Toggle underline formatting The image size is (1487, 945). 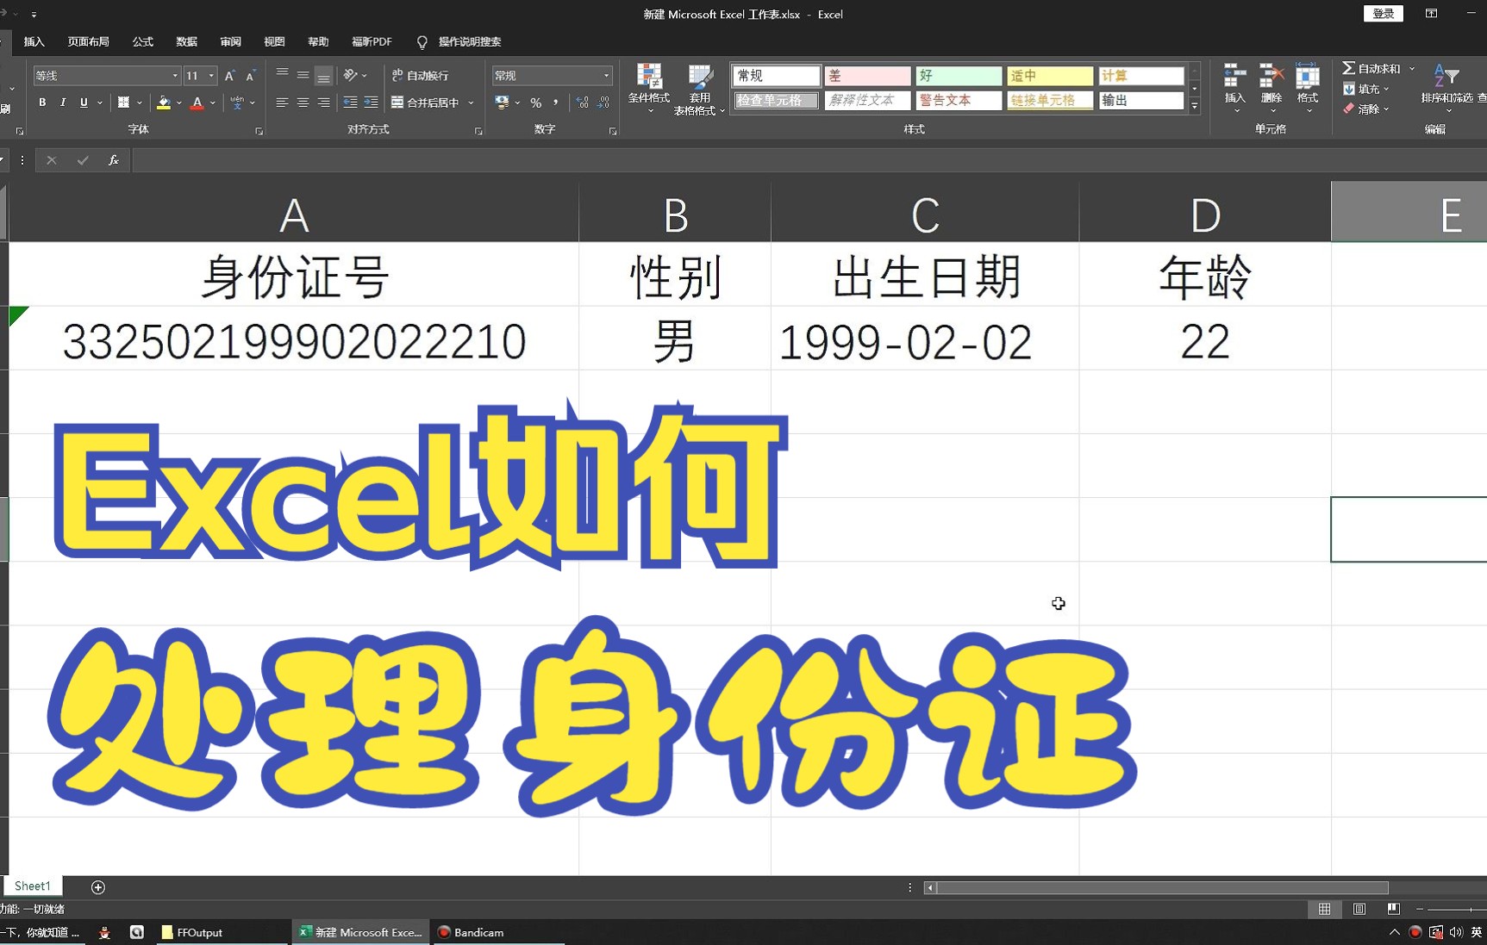(83, 102)
